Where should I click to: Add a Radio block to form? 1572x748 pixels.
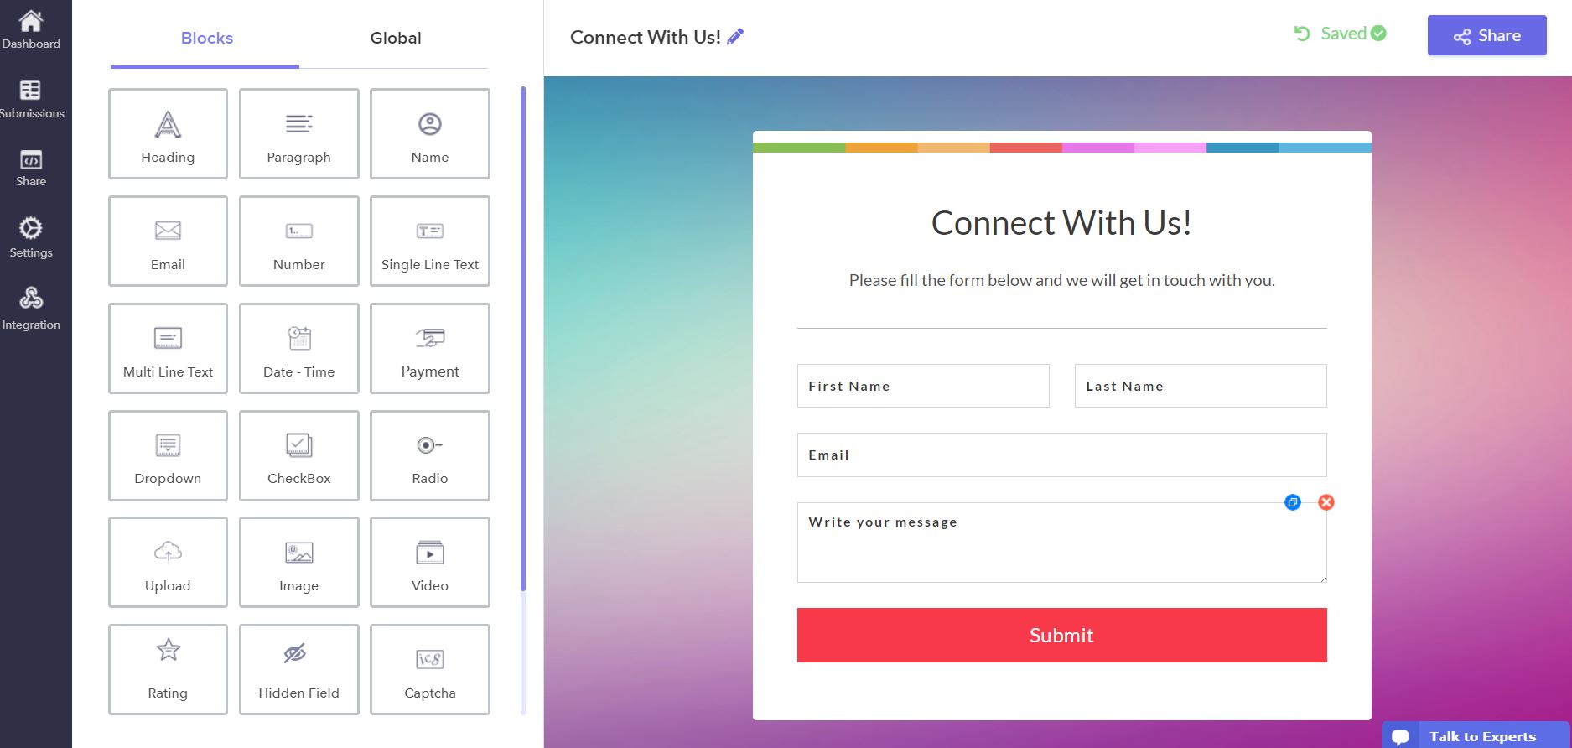430,455
